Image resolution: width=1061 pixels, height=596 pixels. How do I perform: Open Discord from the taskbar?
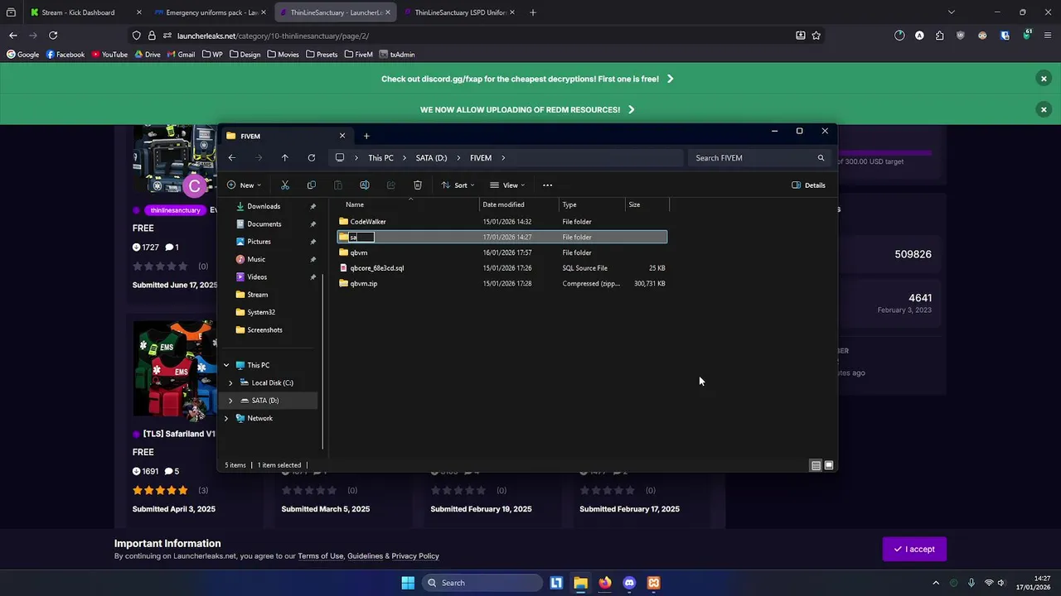(x=629, y=583)
